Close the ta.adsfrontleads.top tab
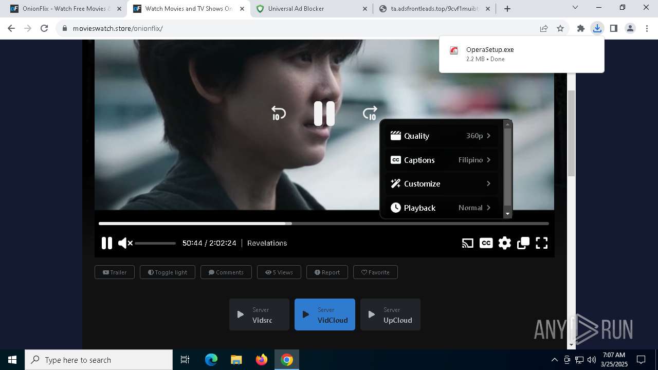Viewport: 658px width, 370px height. coord(487,9)
